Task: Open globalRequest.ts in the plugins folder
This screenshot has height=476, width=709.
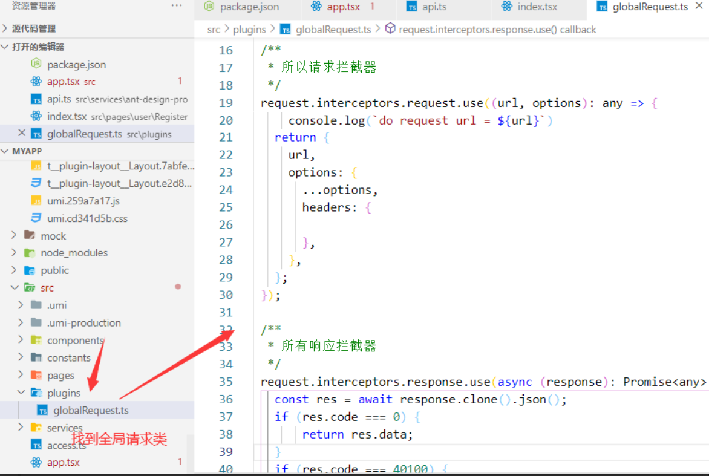Action: coord(91,411)
